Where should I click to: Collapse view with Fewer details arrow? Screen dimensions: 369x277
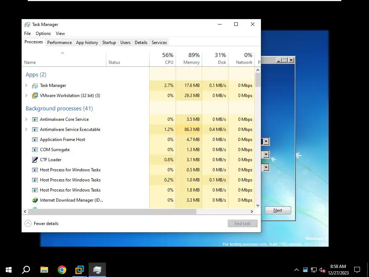pyautogui.click(x=28, y=224)
